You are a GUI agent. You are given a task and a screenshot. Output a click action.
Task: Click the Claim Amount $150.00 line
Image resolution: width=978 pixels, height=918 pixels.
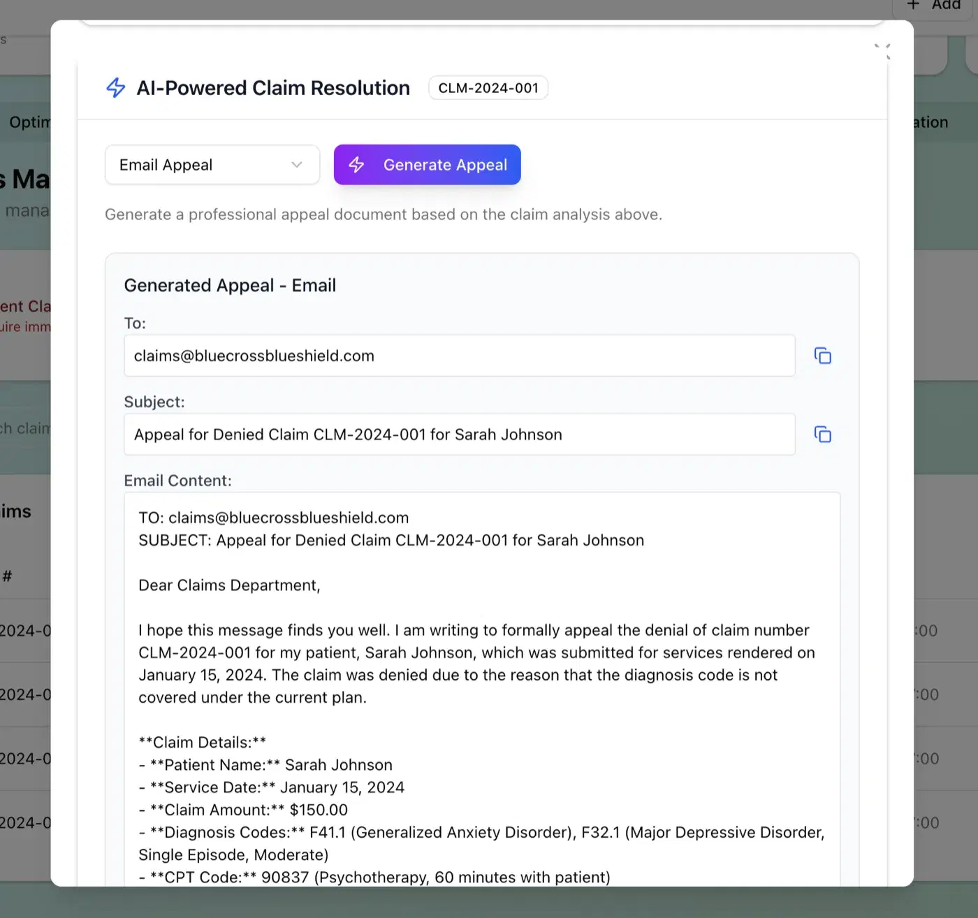pyautogui.click(x=243, y=810)
